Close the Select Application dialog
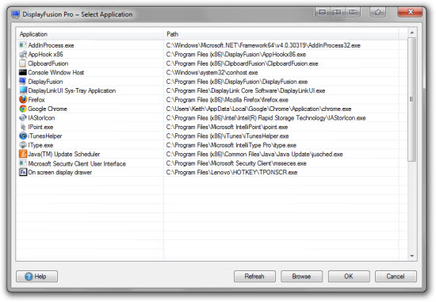The image size is (436, 302). tap(410, 12)
